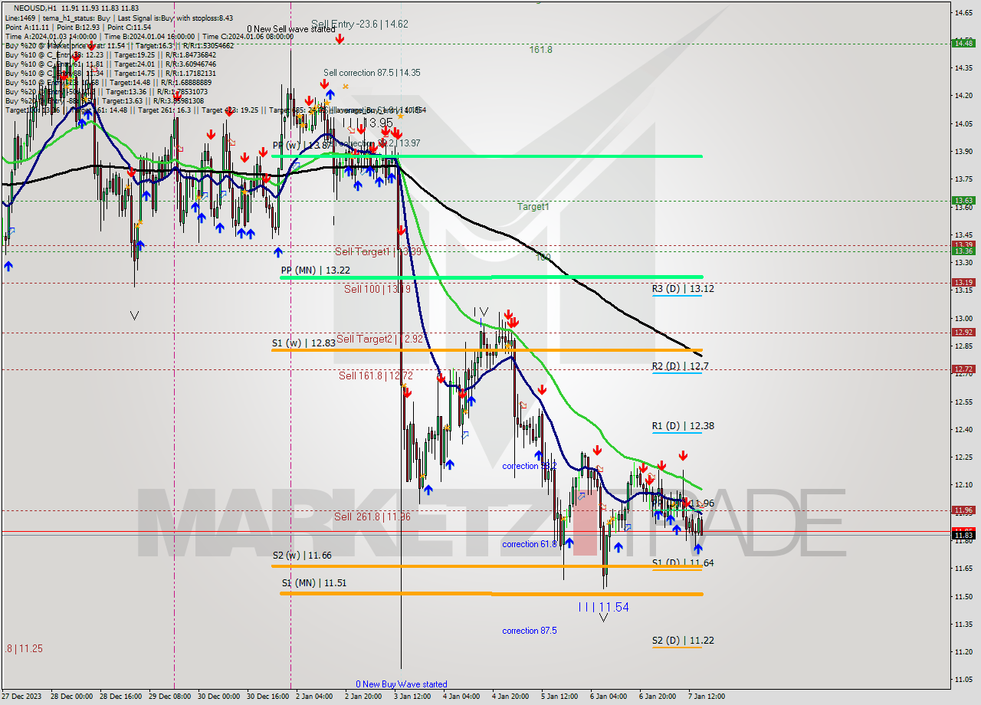Select the 'Sell 100 | 13.19' label

[x=378, y=289]
